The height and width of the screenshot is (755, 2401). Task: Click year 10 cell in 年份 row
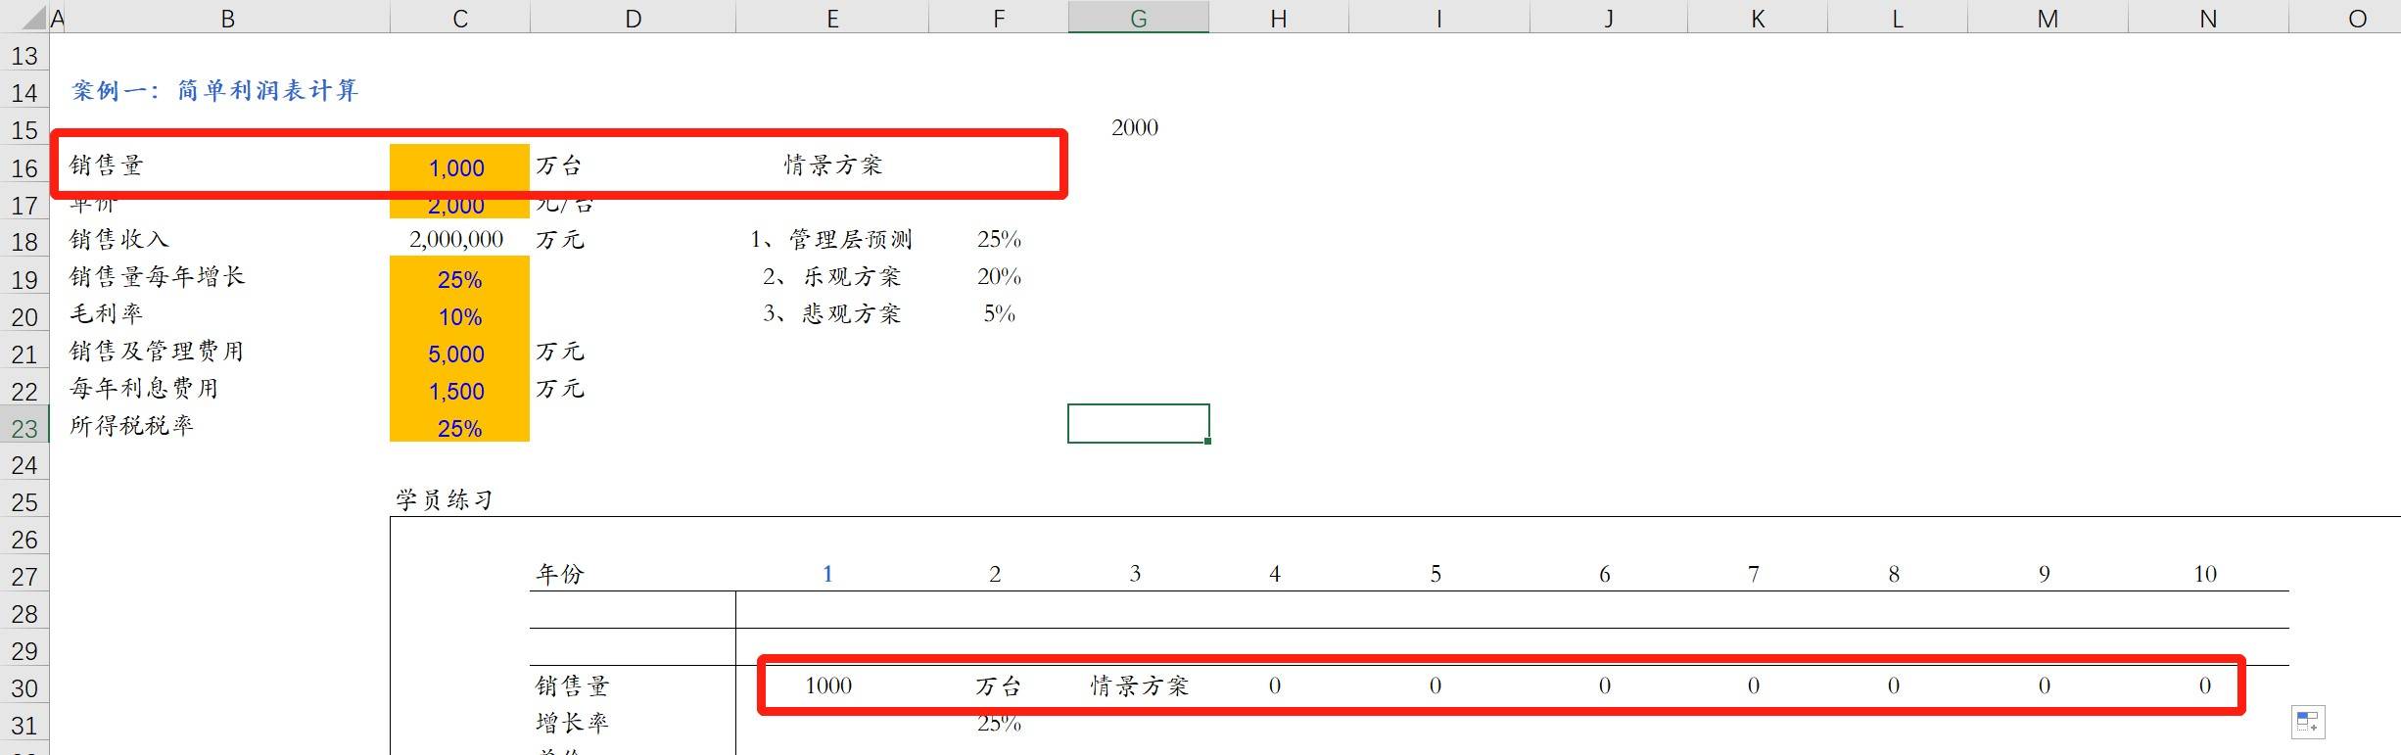[2204, 575]
